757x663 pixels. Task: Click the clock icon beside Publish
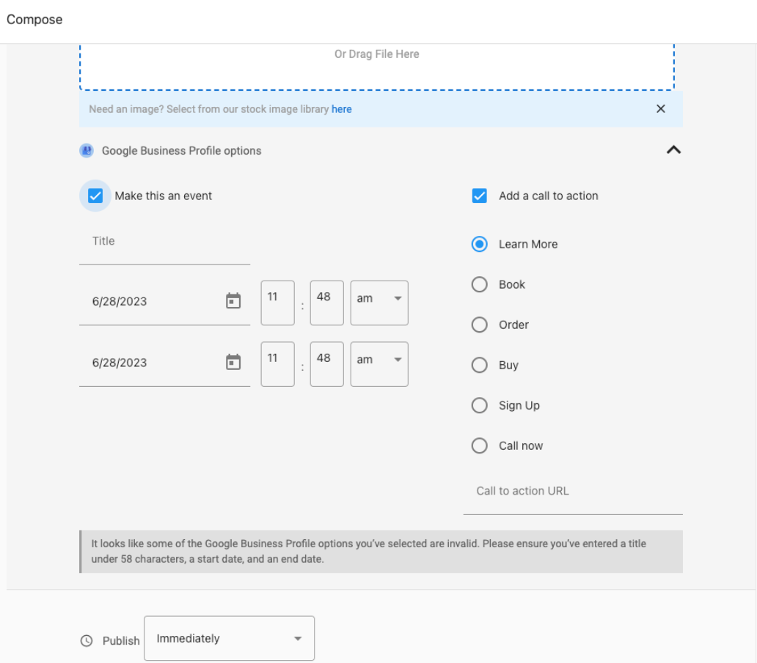[87, 640]
